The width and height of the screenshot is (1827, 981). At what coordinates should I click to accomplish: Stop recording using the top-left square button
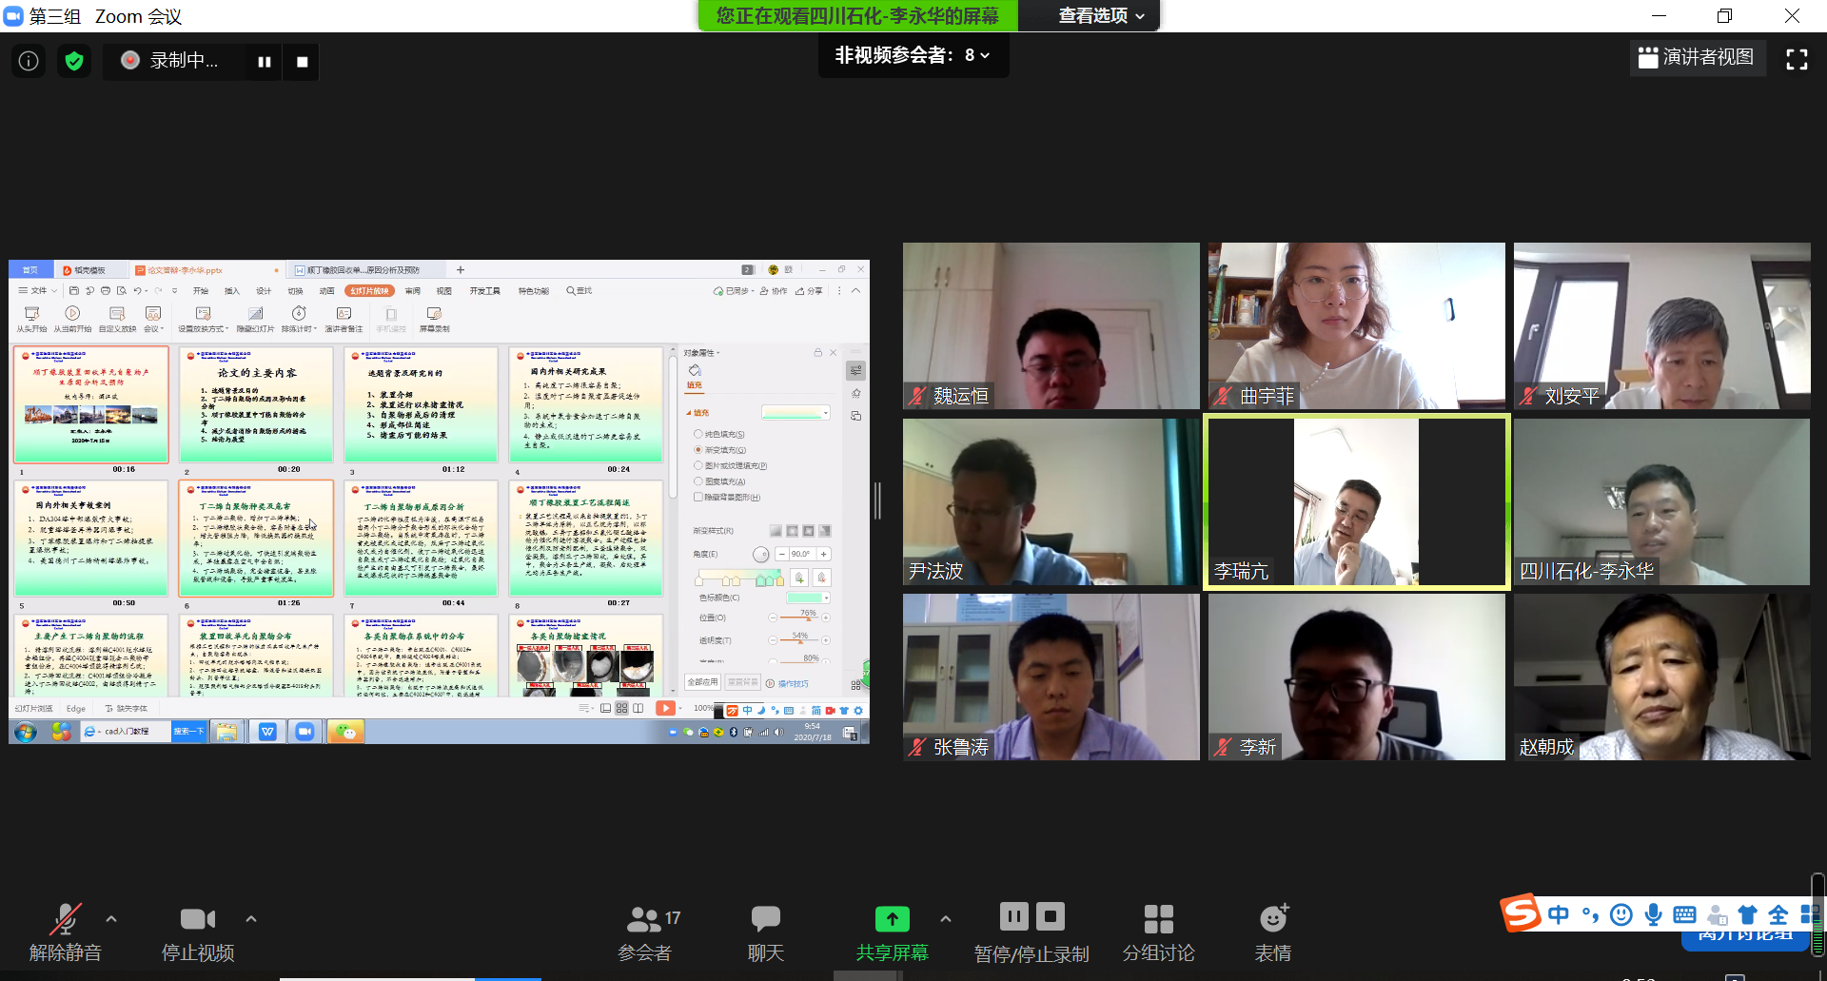click(302, 62)
